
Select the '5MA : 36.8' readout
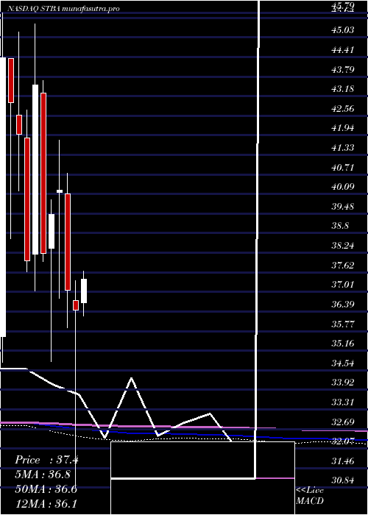[43, 475]
